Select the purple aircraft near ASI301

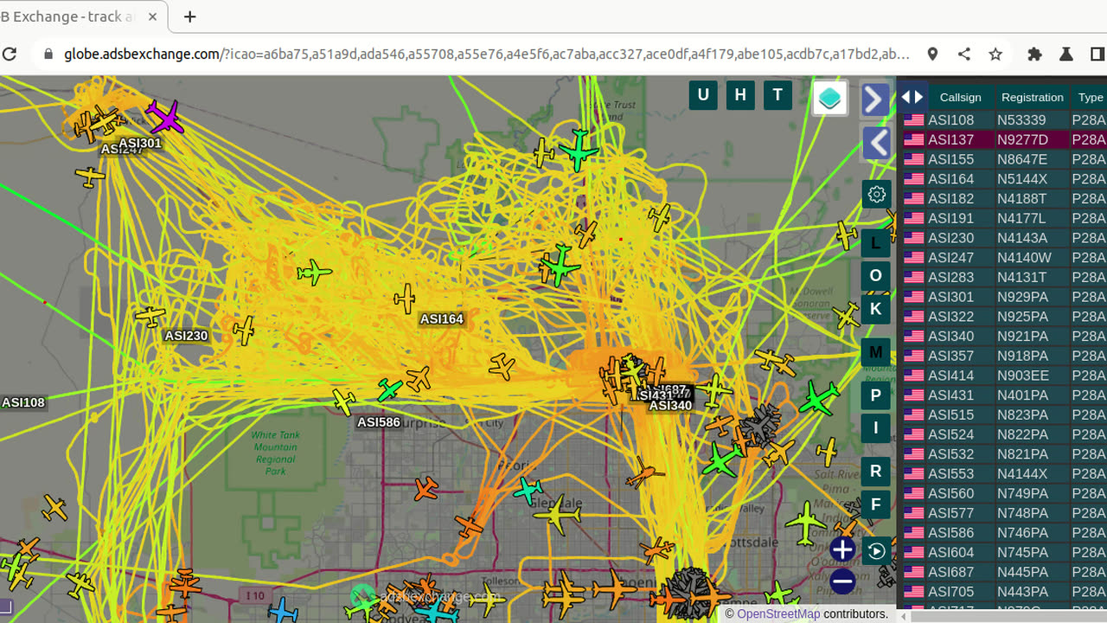pyautogui.click(x=164, y=117)
